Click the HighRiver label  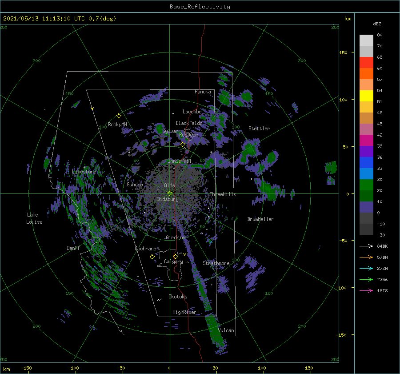click(184, 313)
